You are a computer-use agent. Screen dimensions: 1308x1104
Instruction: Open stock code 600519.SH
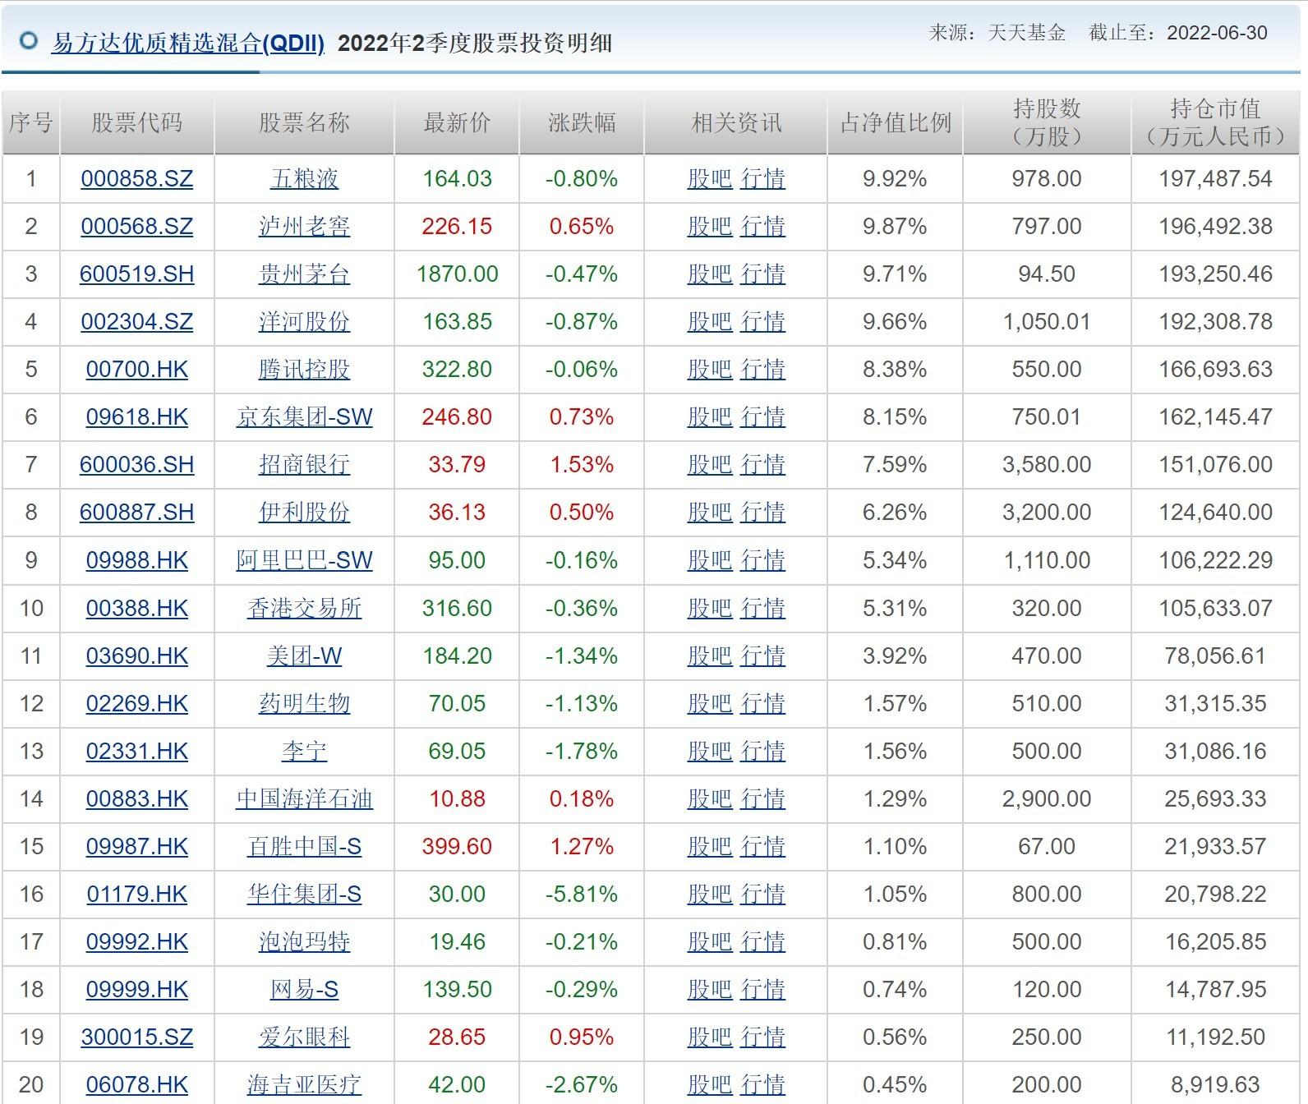tap(137, 274)
